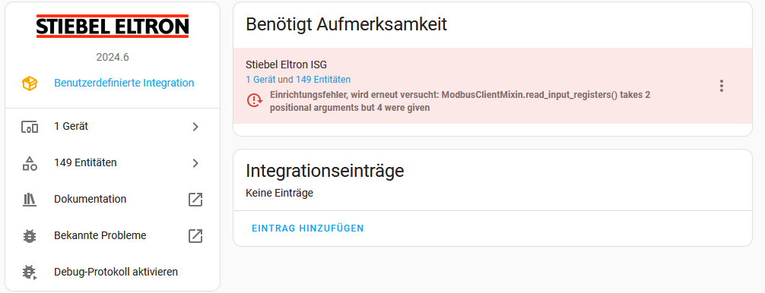This screenshot has width=765, height=293.
Task: Click EINTRAG HINZUFÜGEN button
Action: [x=308, y=228]
